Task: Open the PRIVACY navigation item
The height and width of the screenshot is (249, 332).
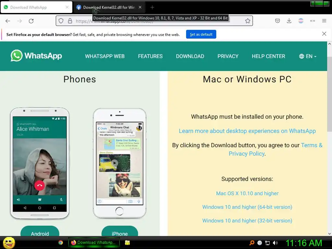Action: coord(228,56)
